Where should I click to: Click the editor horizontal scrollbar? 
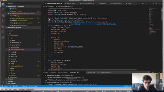pos(92,70)
